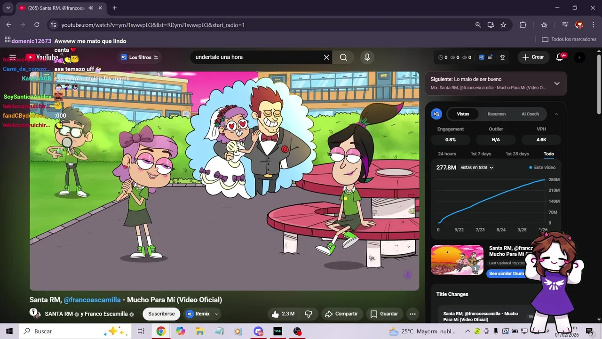Close the Santa RM browser tab
Screen dimensions: 602x339
[x=100, y=8]
